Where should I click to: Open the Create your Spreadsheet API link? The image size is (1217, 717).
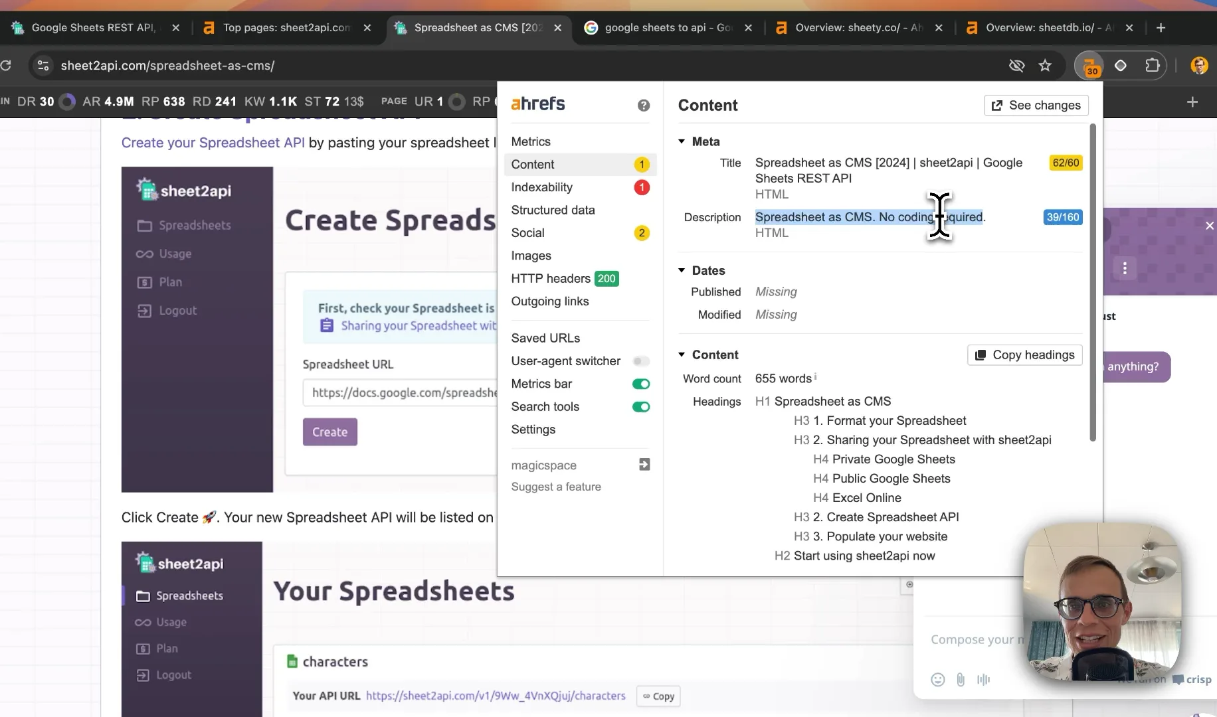click(x=213, y=143)
